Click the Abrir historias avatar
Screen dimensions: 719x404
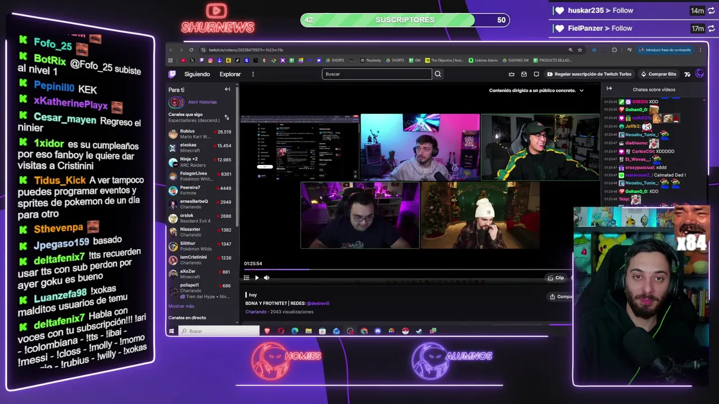coord(176,102)
